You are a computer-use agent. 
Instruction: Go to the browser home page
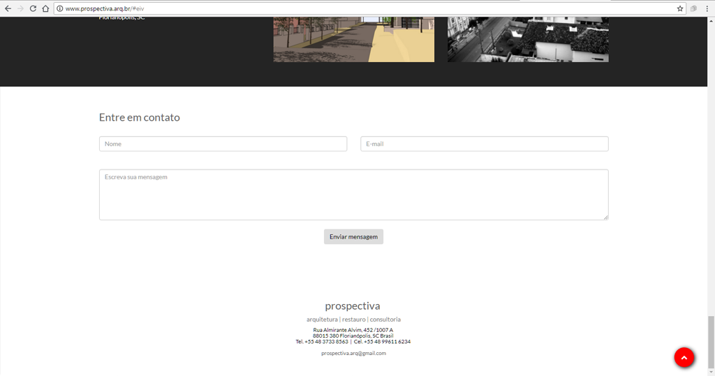click(45, 8)
